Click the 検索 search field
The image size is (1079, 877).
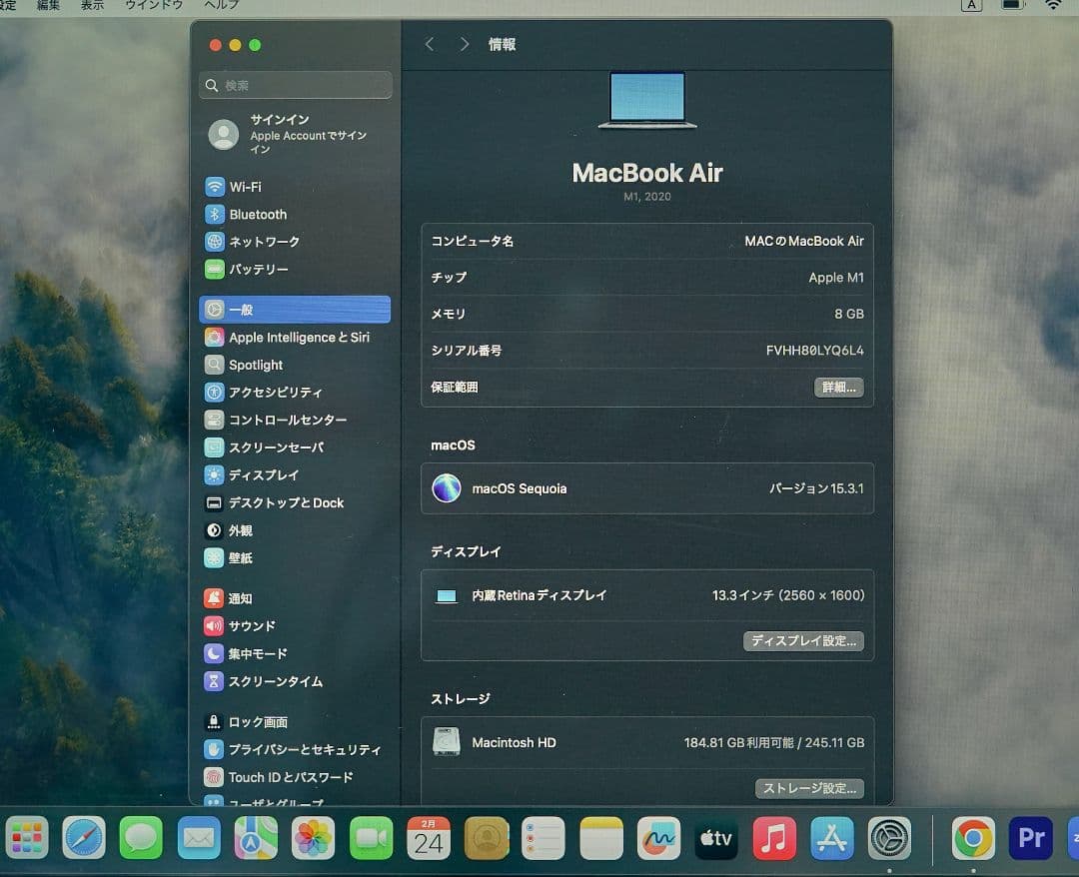[x=295, y=85]
